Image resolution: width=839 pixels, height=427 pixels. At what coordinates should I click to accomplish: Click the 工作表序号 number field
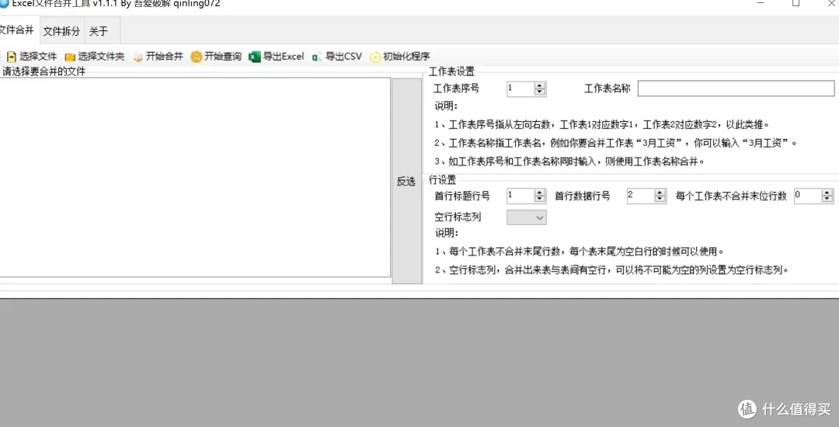520,89
